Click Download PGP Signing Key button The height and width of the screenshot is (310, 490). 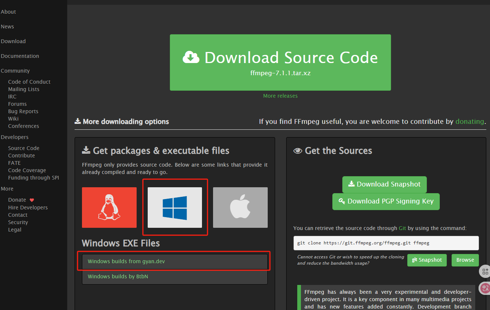tap(386, 201)
